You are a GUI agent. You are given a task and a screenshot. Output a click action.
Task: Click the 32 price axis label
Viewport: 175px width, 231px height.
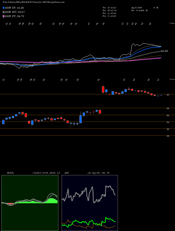[168, 129]
